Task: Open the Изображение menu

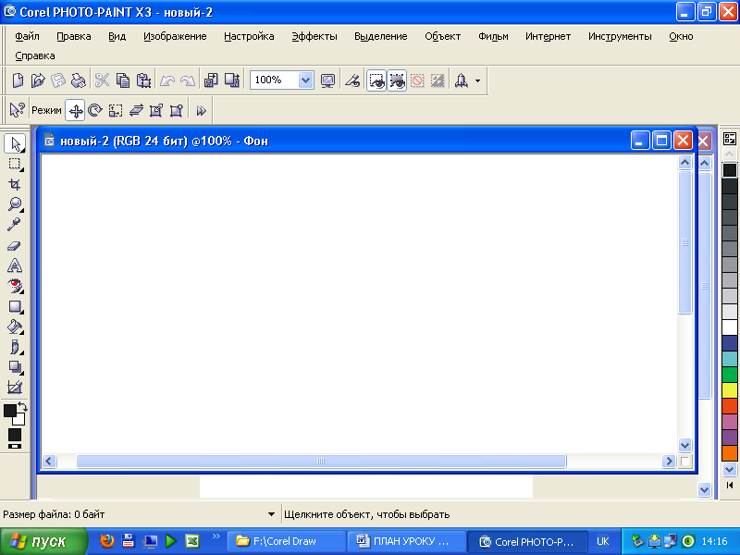Action: [x=175, y=36]
